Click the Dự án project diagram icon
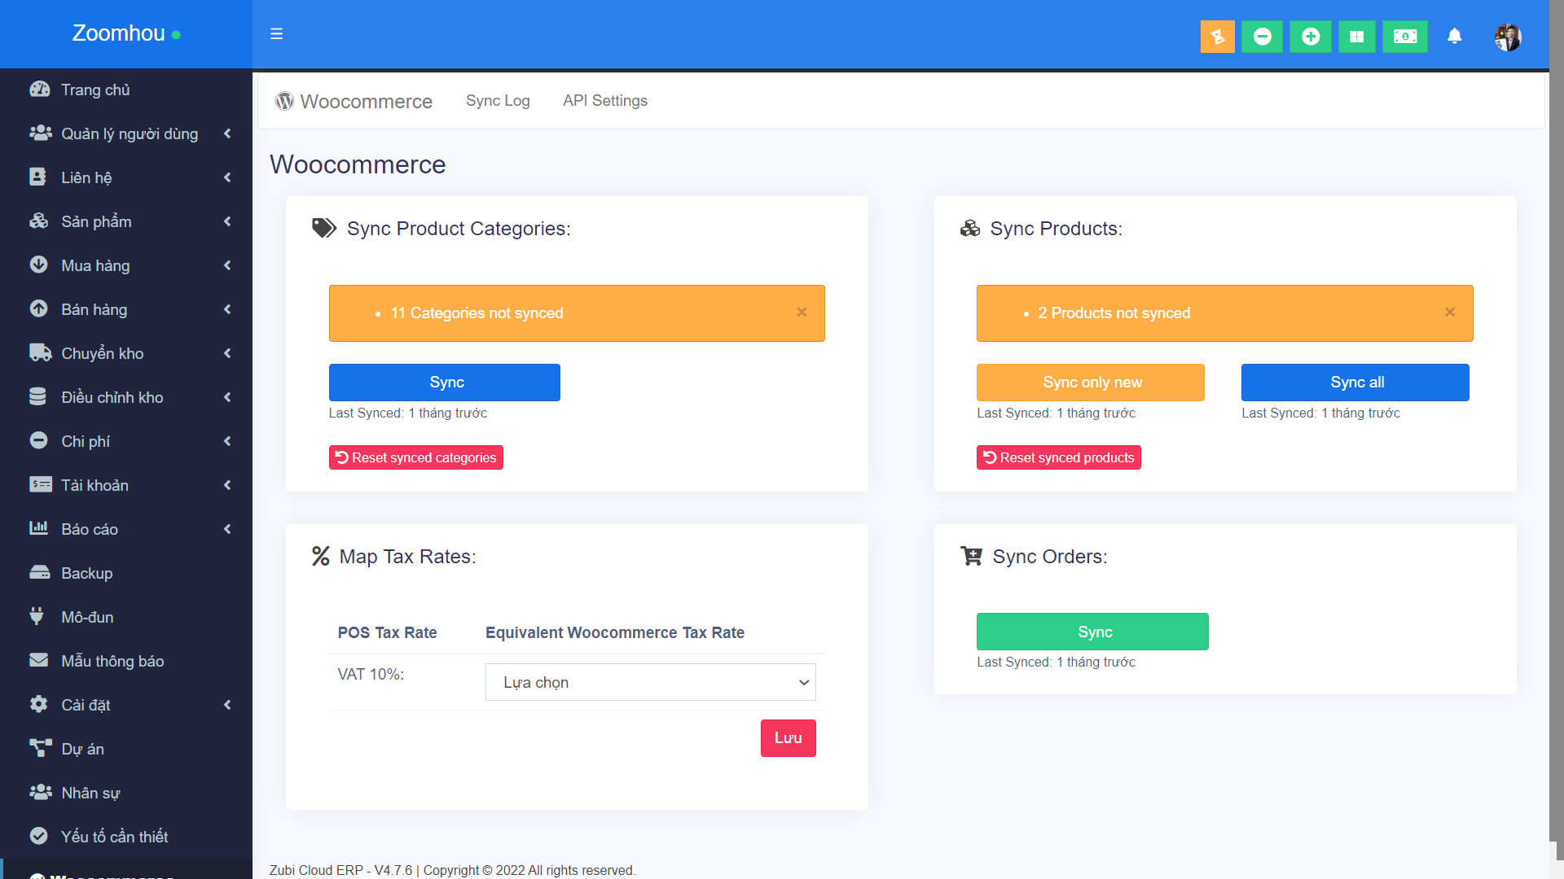The height and width of the screenshot is (879, 1564). click(x=40, y=749)
